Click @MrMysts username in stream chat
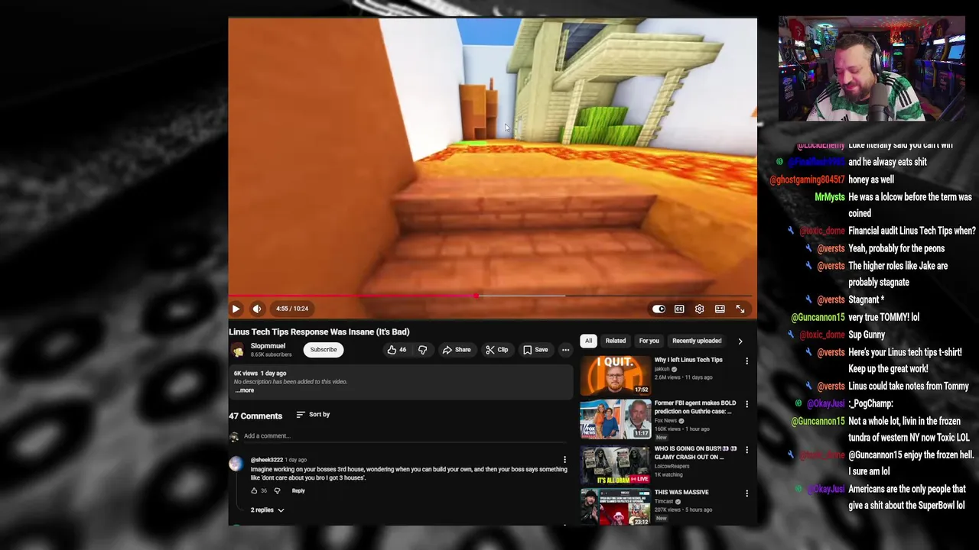The height and width of the screenshot is (550, 979). [829, 197]
